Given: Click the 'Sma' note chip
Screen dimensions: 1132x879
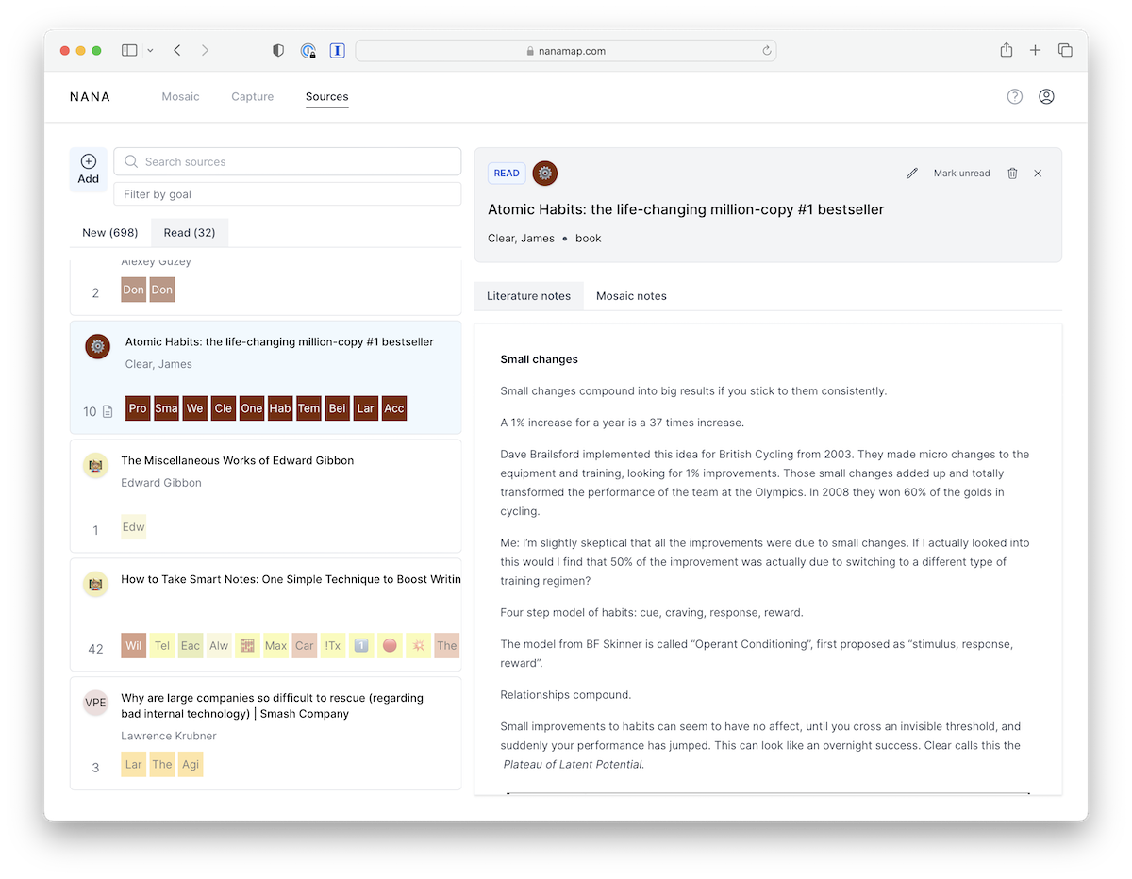Looking at the screenshot, I should [x=166, y=408].
